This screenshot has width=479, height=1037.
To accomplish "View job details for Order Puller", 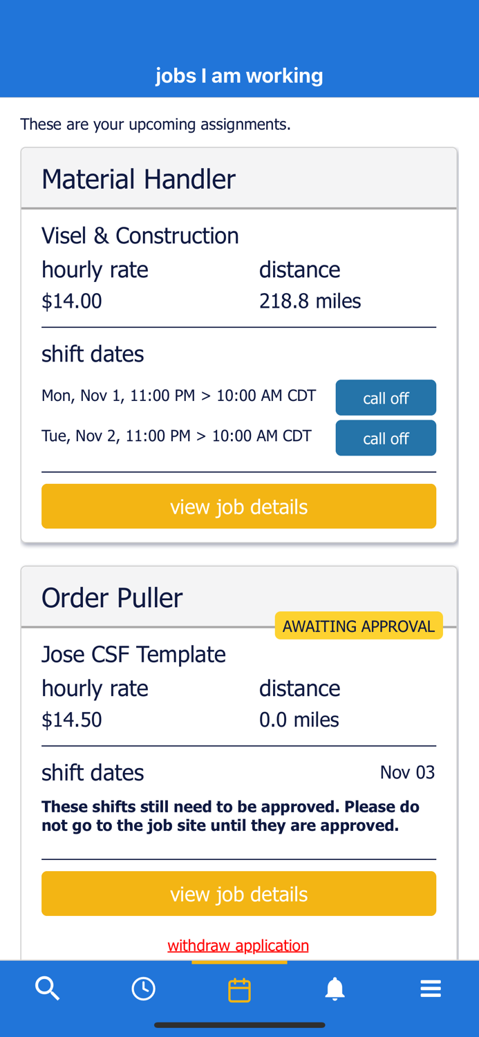I will [x=238, y=893].
